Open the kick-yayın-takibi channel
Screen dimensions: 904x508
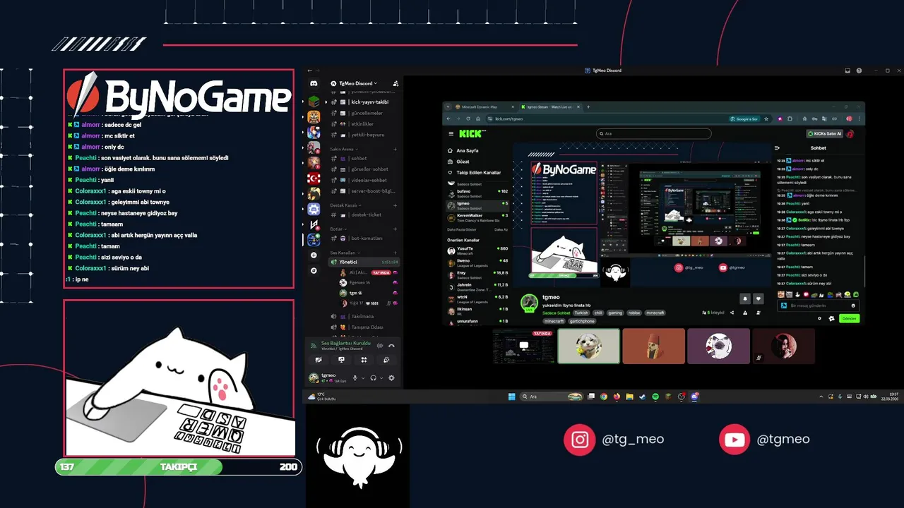tap(364, 102)
